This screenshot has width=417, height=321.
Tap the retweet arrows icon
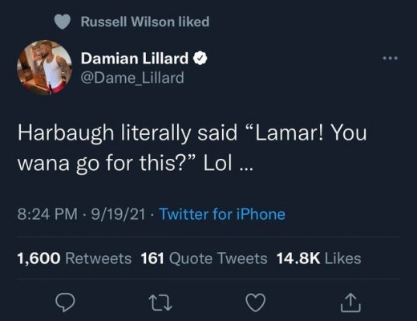coord(160,303)
